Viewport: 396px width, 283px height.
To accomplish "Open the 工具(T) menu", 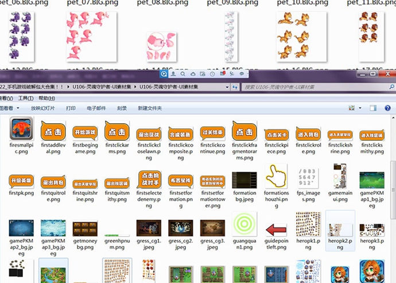I will tap(26, 98).
